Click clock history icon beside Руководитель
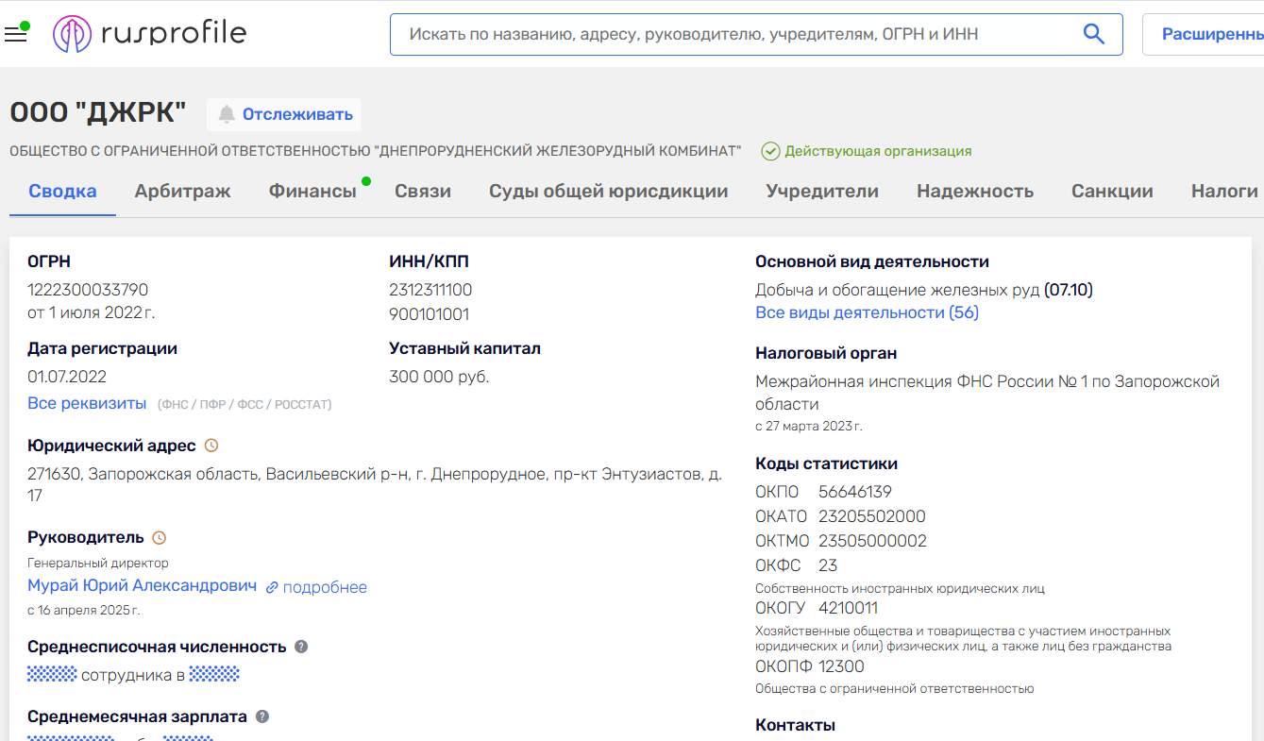Screen dimensions: 1264x741 pyautogui.click(x=160, y=538)
